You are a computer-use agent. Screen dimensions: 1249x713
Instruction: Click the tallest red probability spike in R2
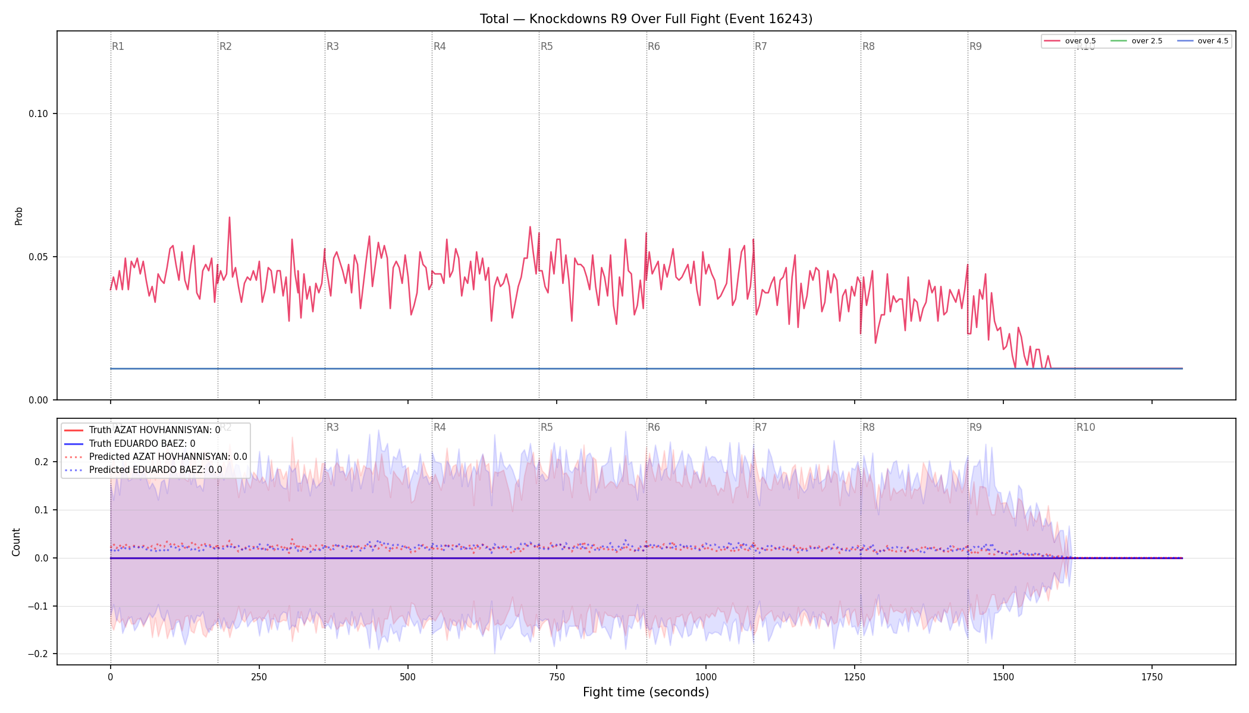230,217
